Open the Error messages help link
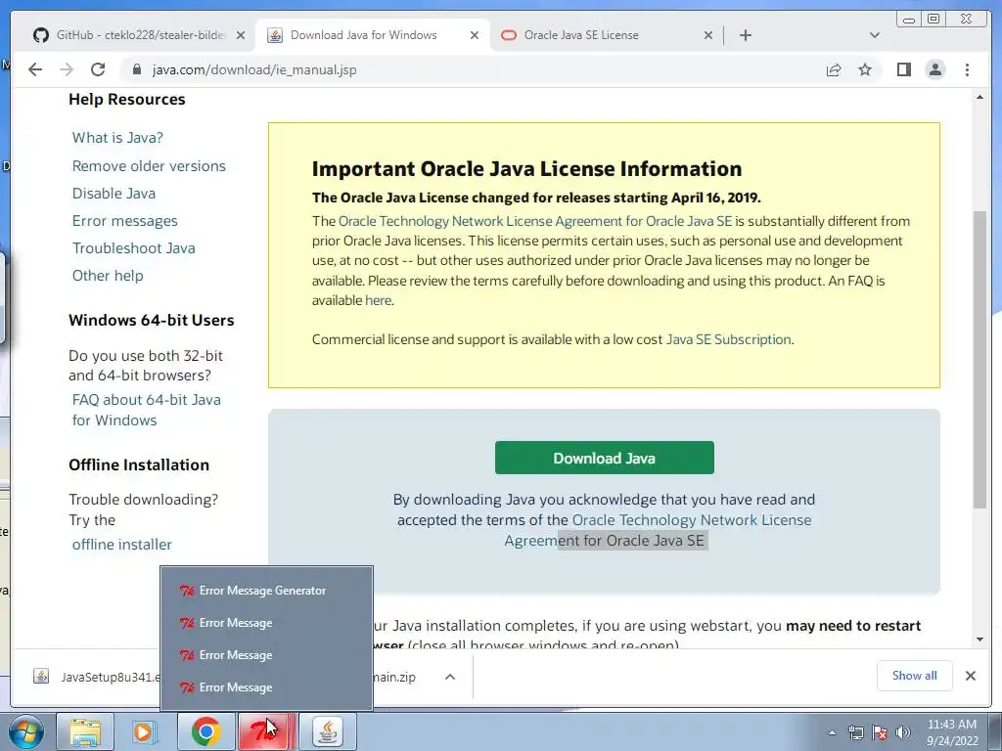 point(124,220)
